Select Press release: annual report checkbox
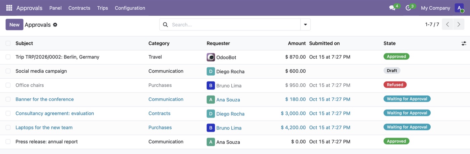Viewport: 470px width, 154px height. [x=8, y=141]
